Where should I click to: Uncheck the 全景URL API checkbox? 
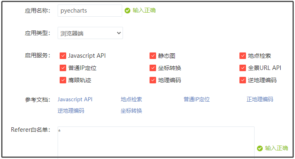243,68
